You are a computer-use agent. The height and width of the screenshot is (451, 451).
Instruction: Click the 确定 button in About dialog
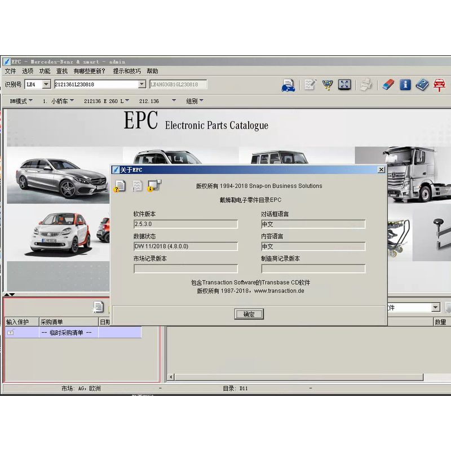coord(249,314)
